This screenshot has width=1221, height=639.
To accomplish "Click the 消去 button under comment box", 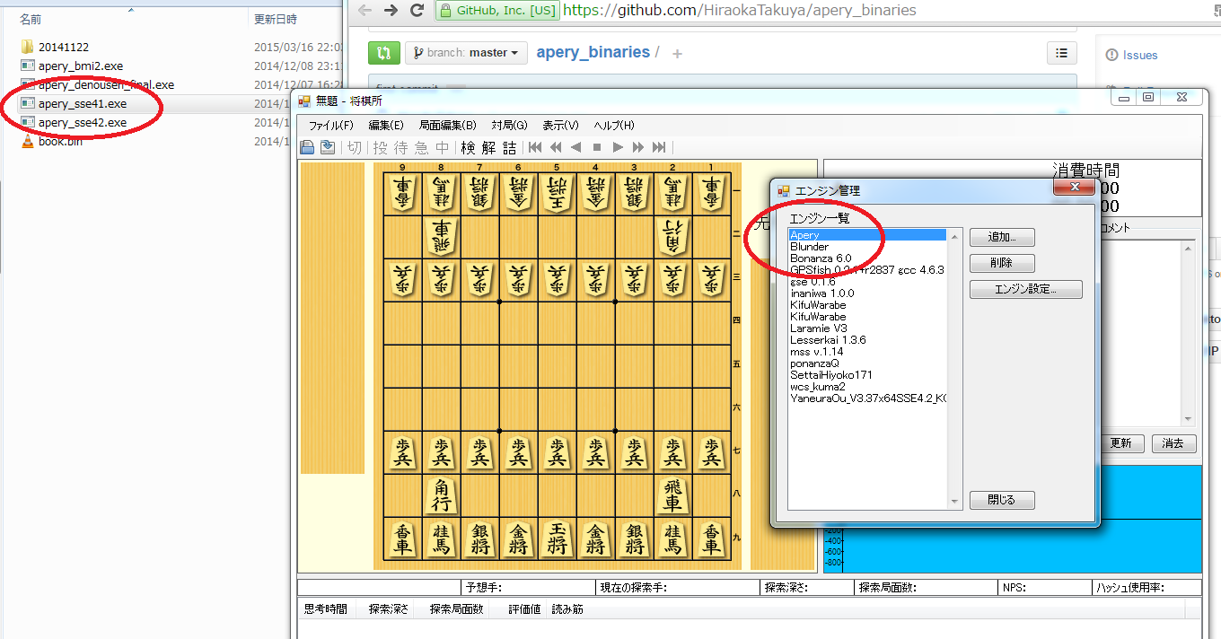I will pos(1173,443).
